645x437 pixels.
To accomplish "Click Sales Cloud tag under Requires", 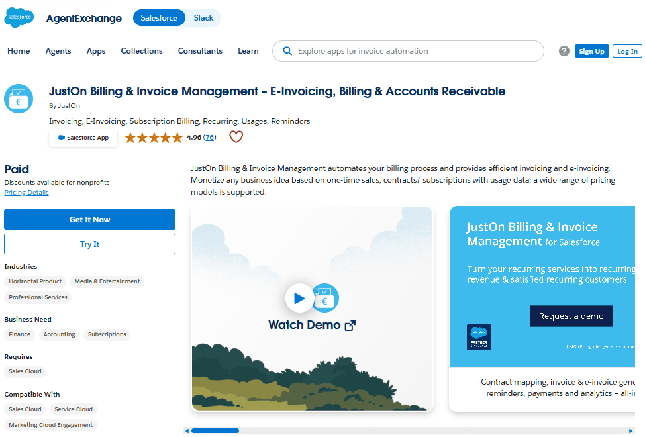I will click(x=25, y=371).
